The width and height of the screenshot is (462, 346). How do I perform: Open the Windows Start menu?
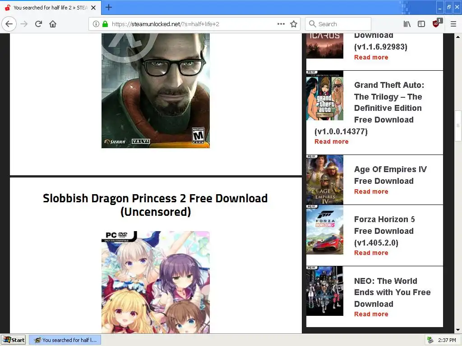tap(13, 340)
